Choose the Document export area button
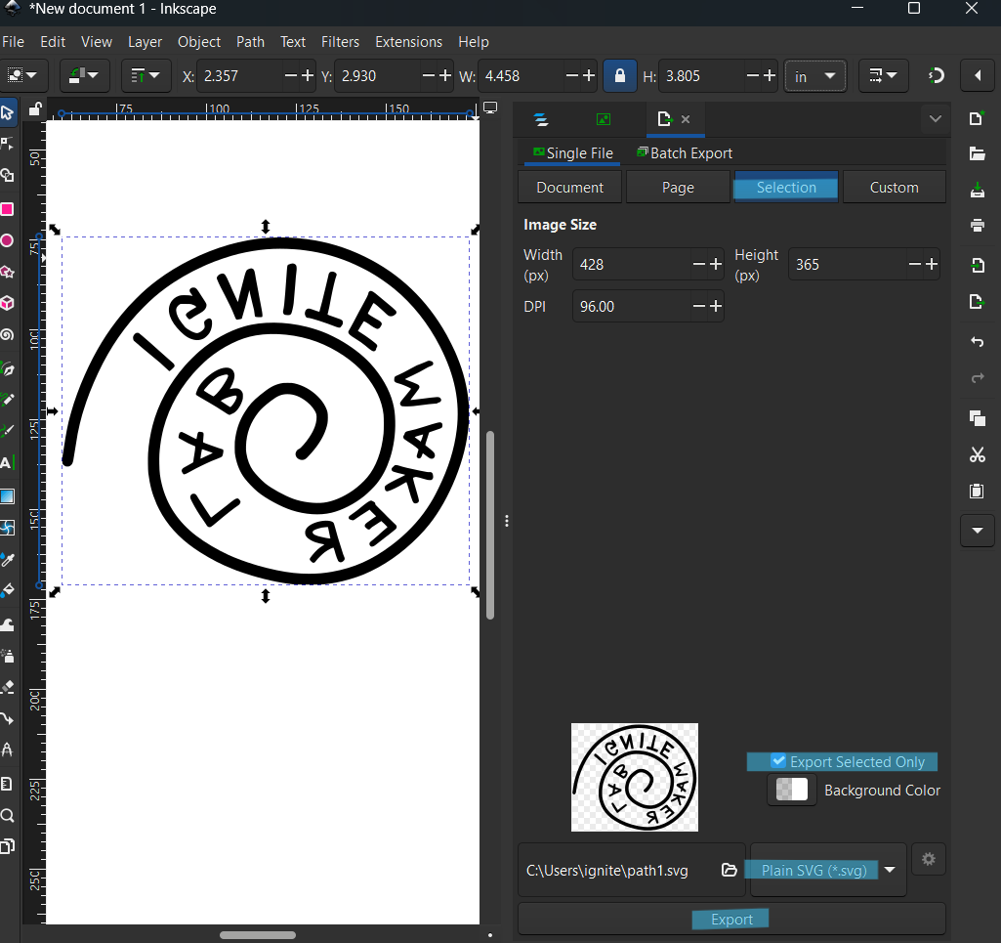 pos(569,188)
